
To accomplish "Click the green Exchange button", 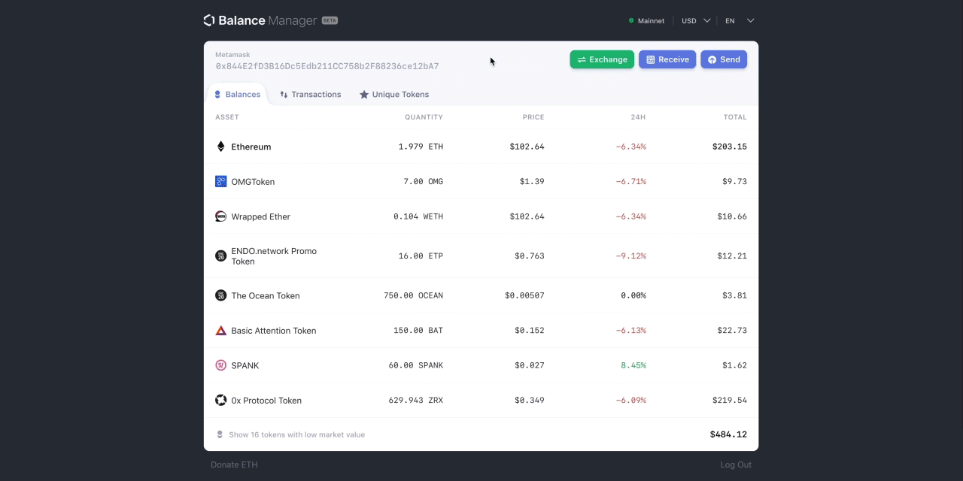I will click(602, 59).
